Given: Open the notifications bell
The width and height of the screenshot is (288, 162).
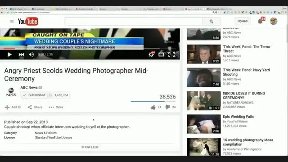Looking at the screenshot, I should (x=260, y=21).
